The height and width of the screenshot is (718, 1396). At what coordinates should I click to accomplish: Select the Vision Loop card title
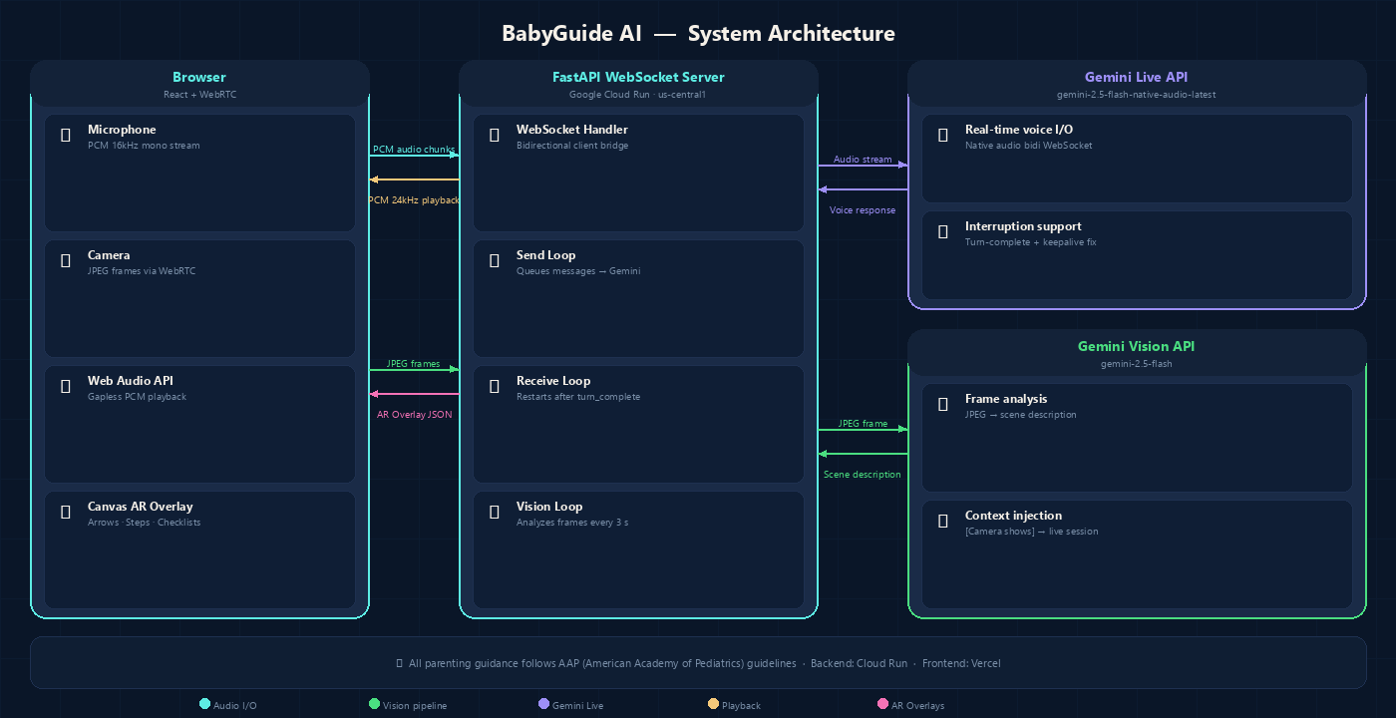coord(549,507)
